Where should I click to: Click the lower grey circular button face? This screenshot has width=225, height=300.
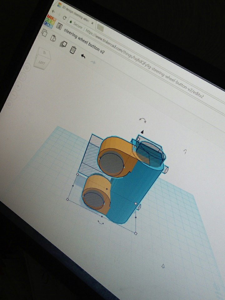(94, 200)
